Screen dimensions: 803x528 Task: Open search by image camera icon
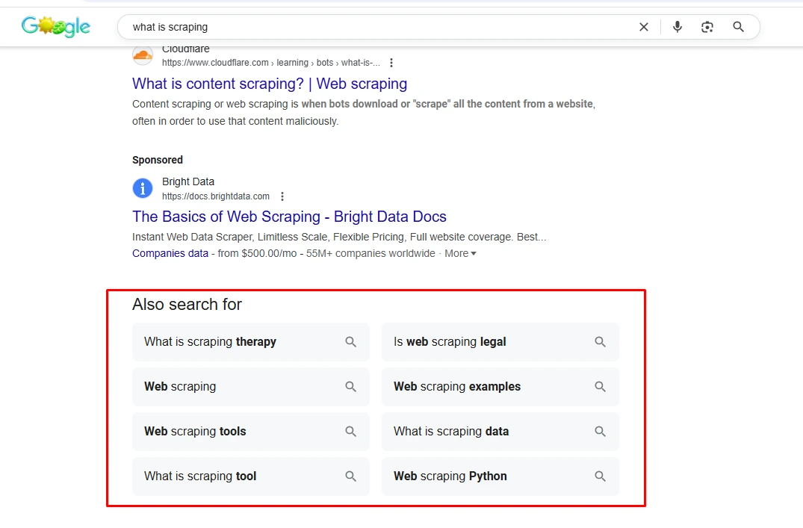707,27
